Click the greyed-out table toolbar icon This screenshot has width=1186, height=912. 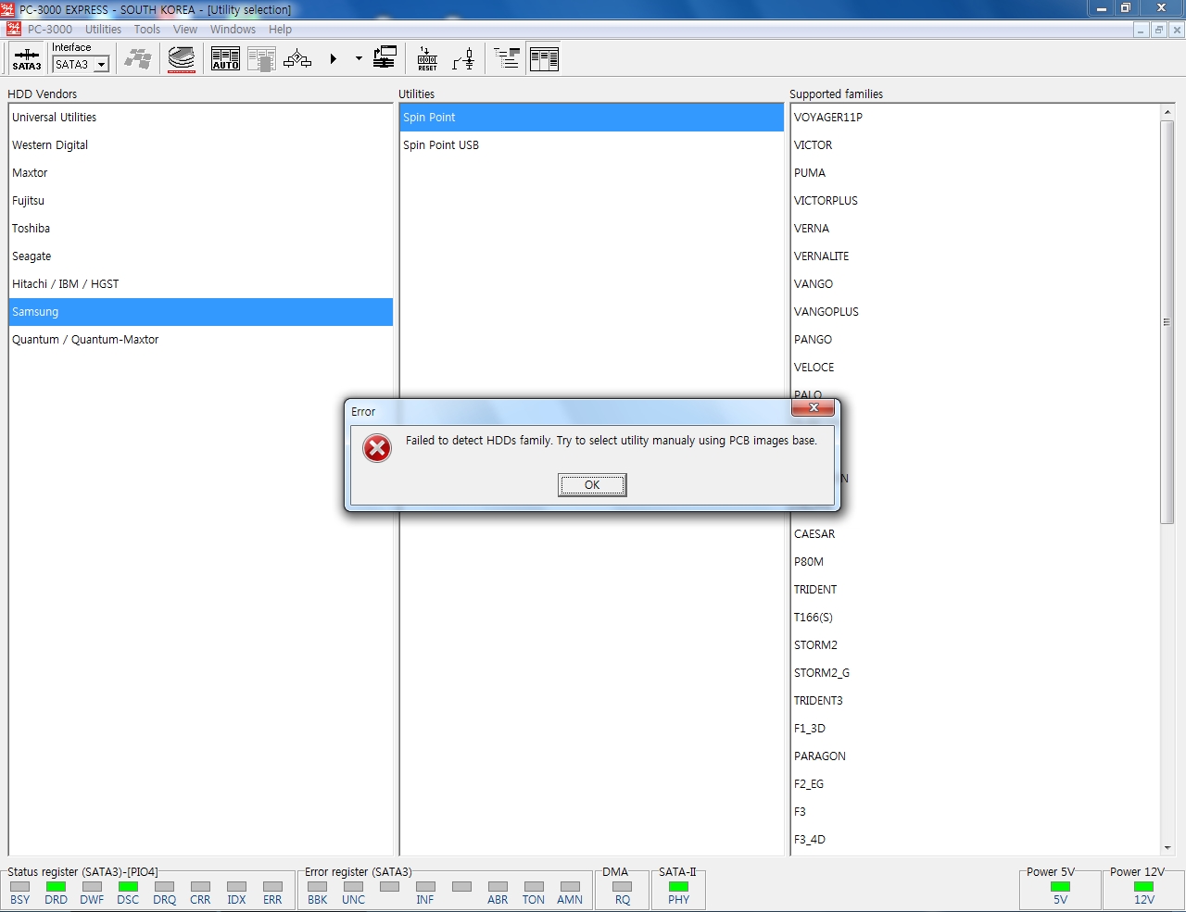click(261, 59)
